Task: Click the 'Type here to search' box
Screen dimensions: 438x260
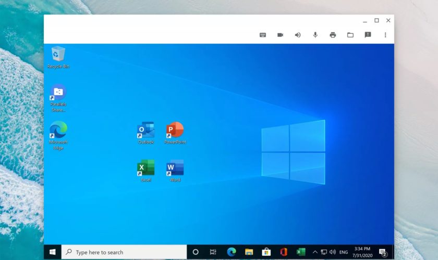Action: pyautogui.click(x=124, y=252)
